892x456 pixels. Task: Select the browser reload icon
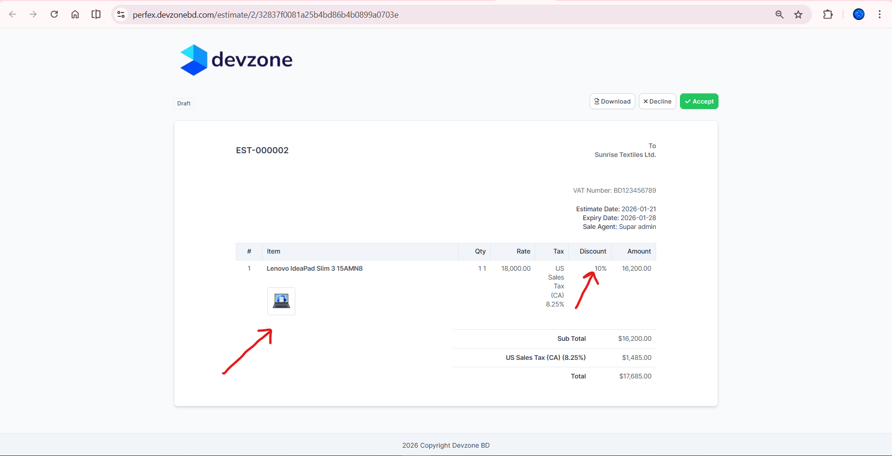(x=54, y=14)
